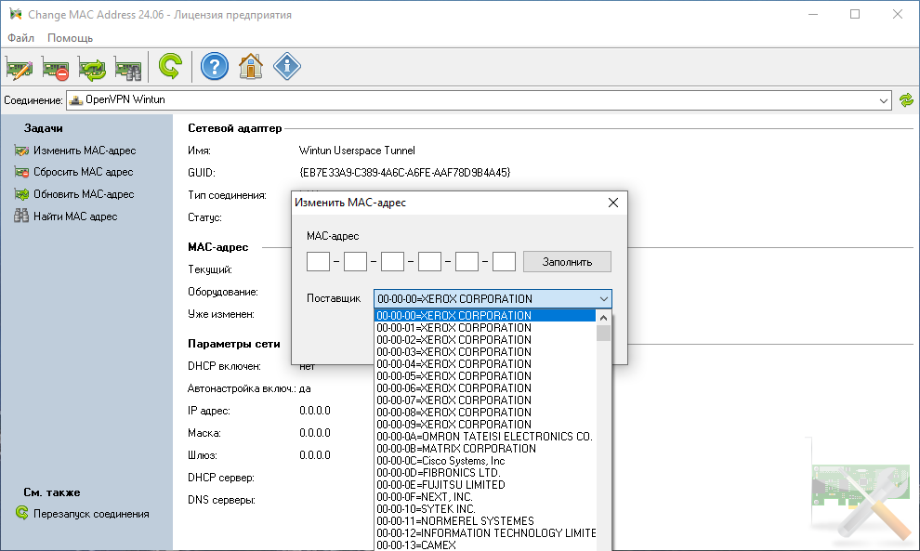This screenshot has width=920, height=551.
Task: Click the Update MAC address toolbar icon
Action: [x=92, y=67]
